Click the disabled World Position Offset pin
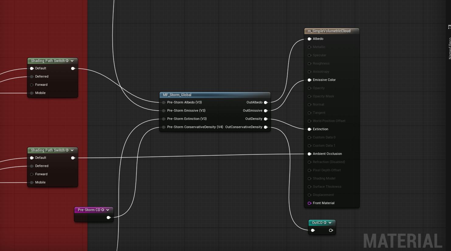451x251 pixels. [x=309, y=121]
